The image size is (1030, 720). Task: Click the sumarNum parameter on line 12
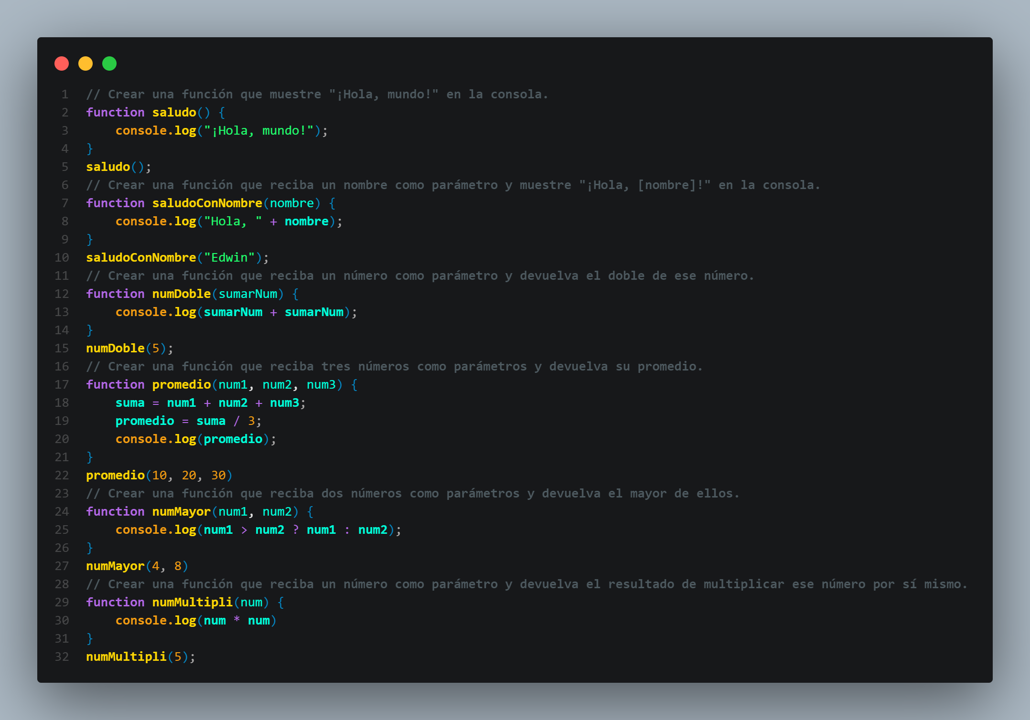(x=247, y=294)
